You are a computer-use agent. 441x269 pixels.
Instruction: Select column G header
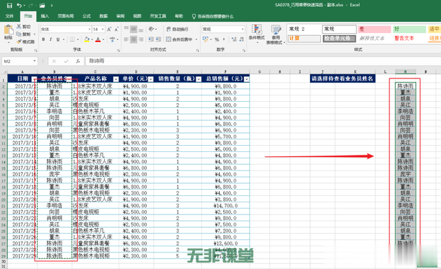[x=259, y=72]
